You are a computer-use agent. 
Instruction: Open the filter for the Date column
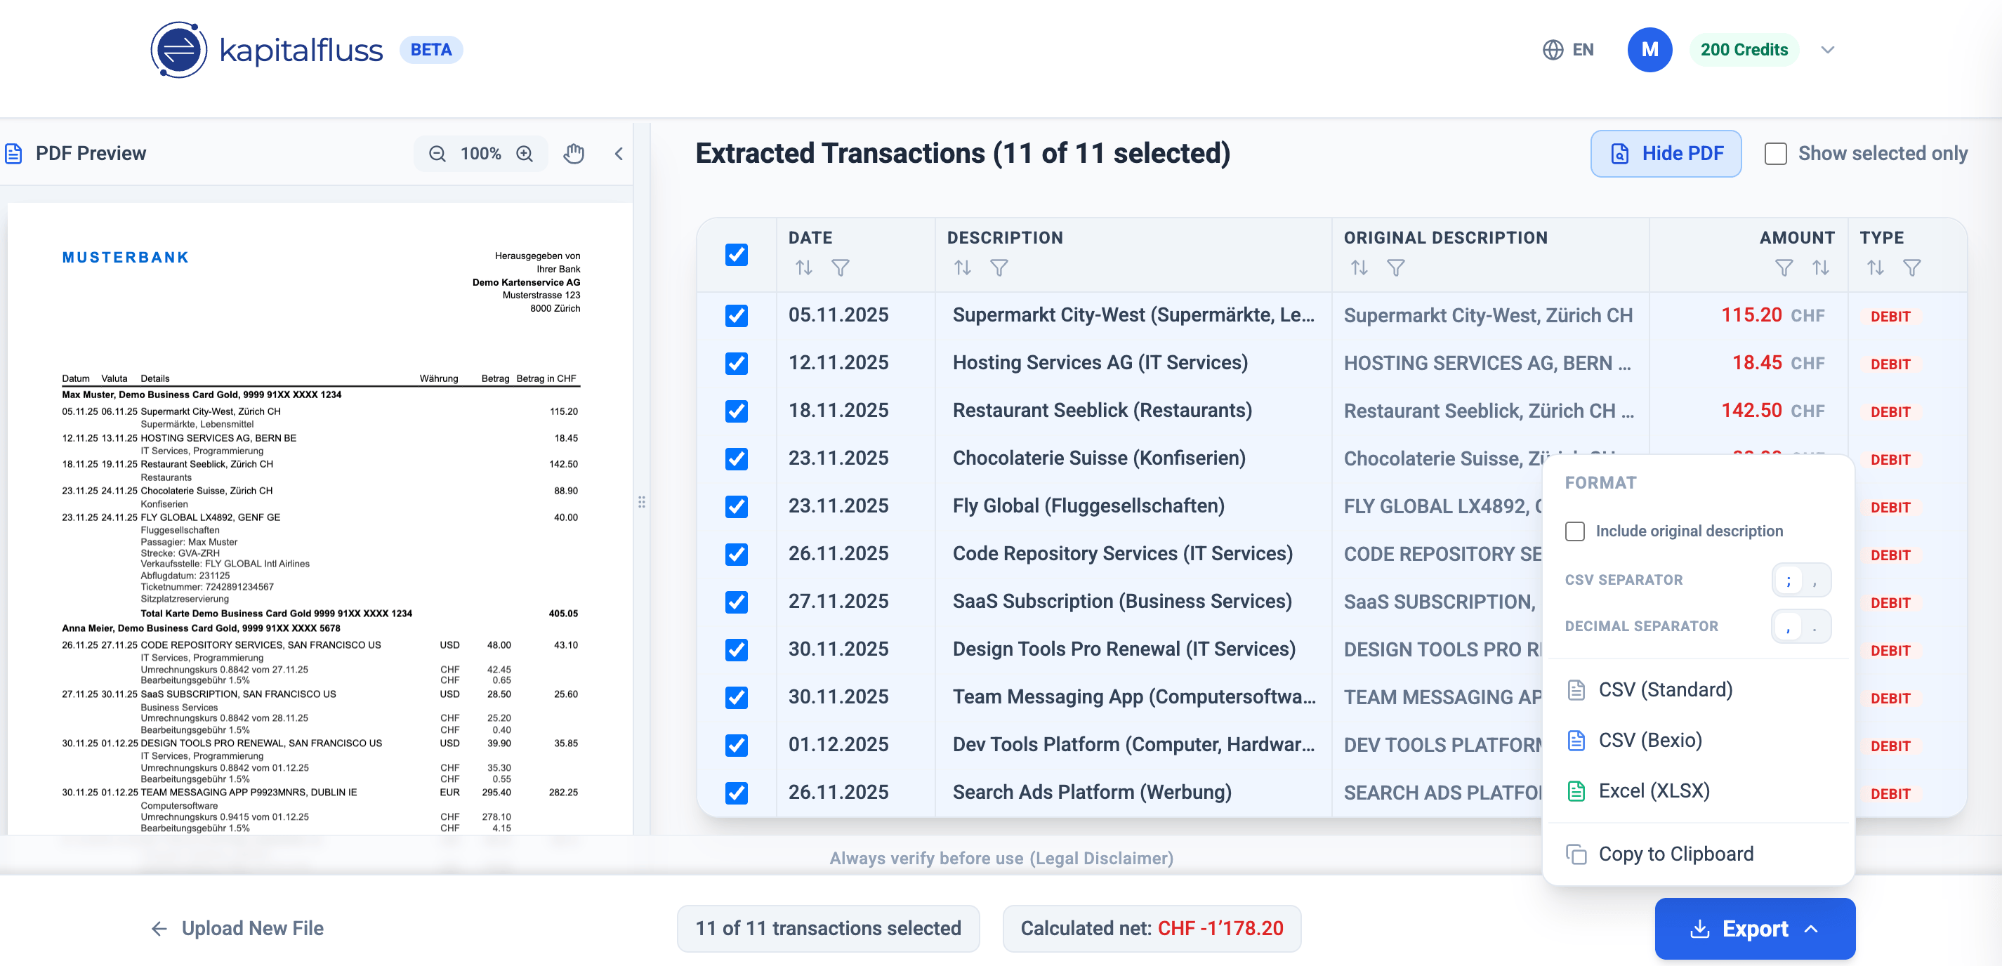point(841,268)
